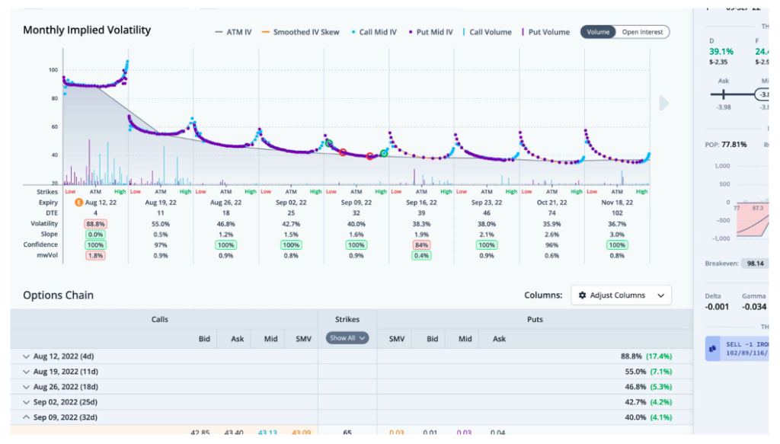780x444 pixels.
Task: Click the Puts Bid column header
Action: [433, 339]
